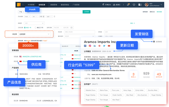This screenshot has height=107, width=169.
Task: Open the notification bell
Action: point(128,5)
